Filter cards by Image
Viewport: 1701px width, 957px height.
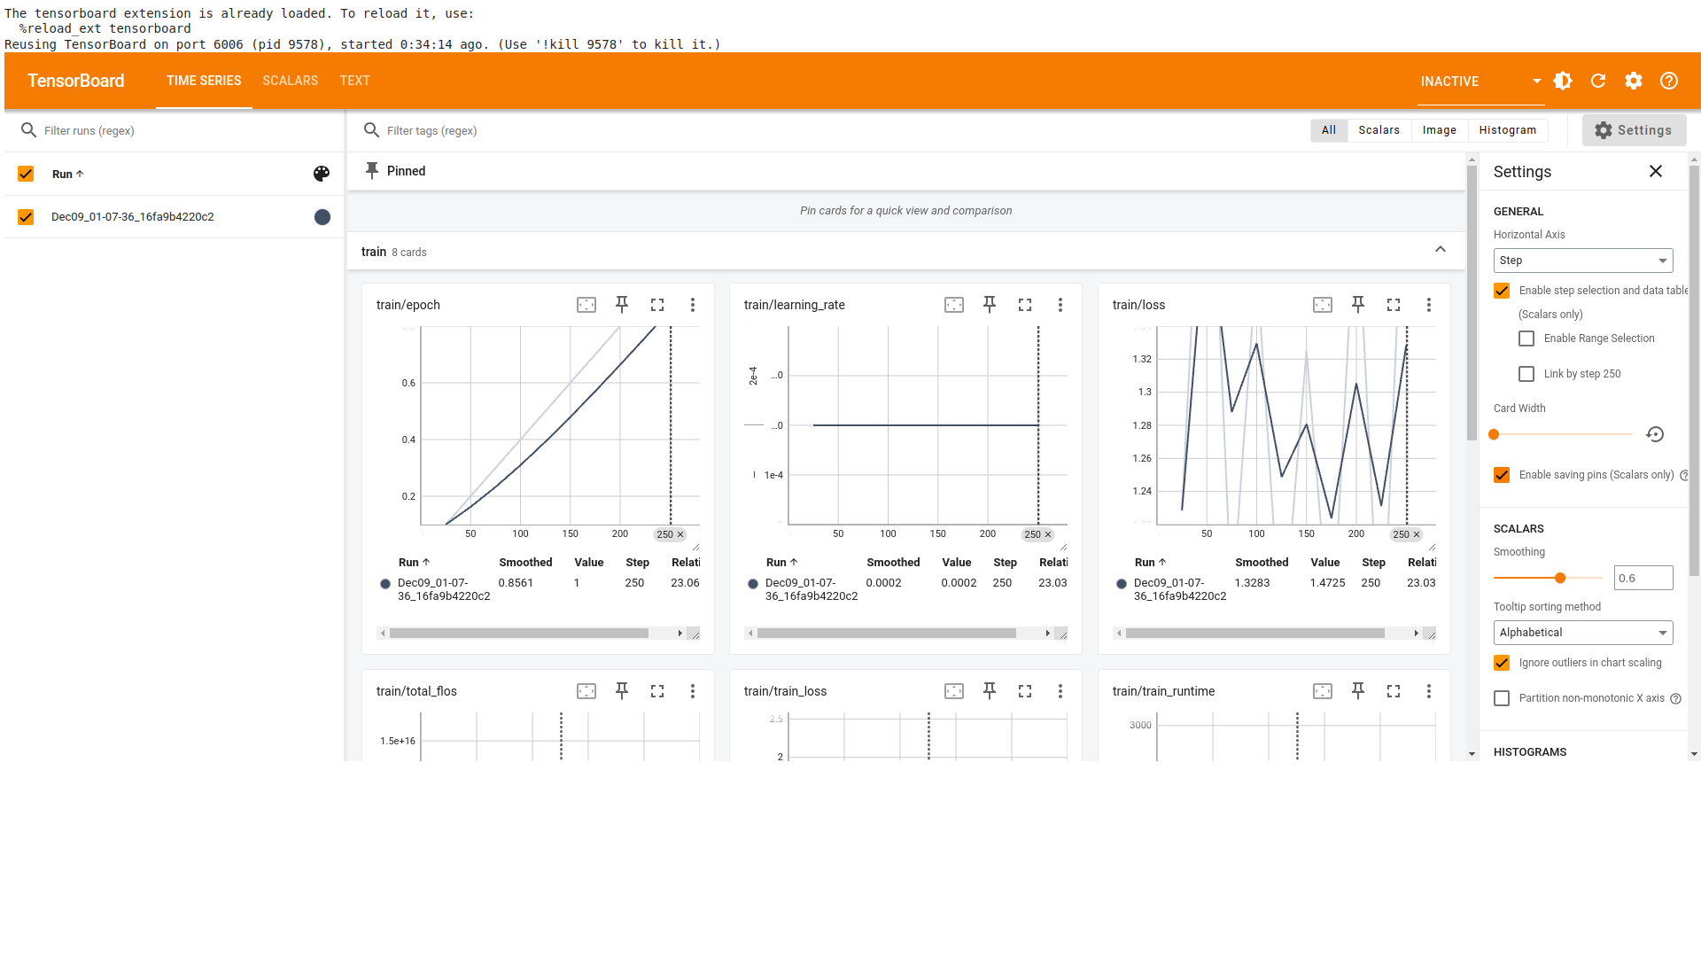1440,130
